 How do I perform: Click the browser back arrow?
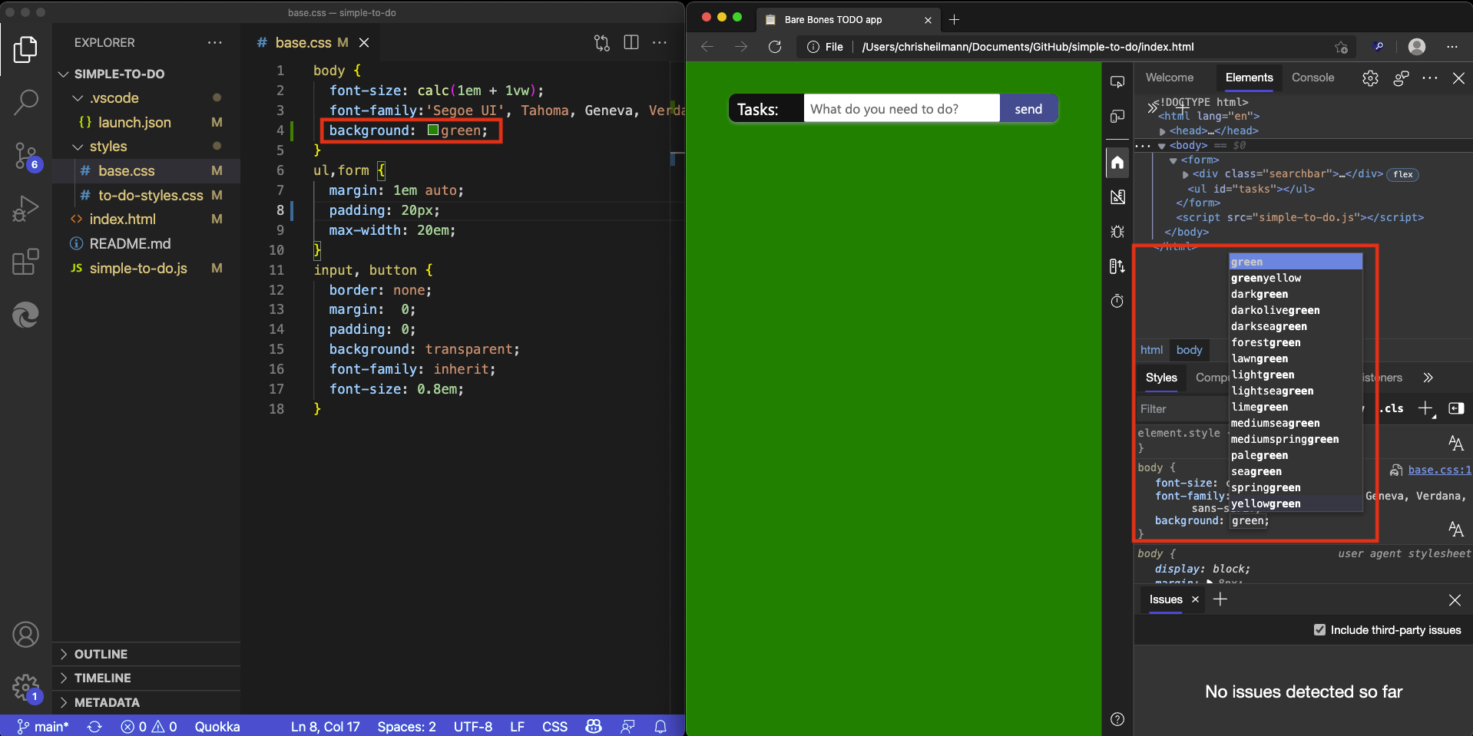(707, 47)
